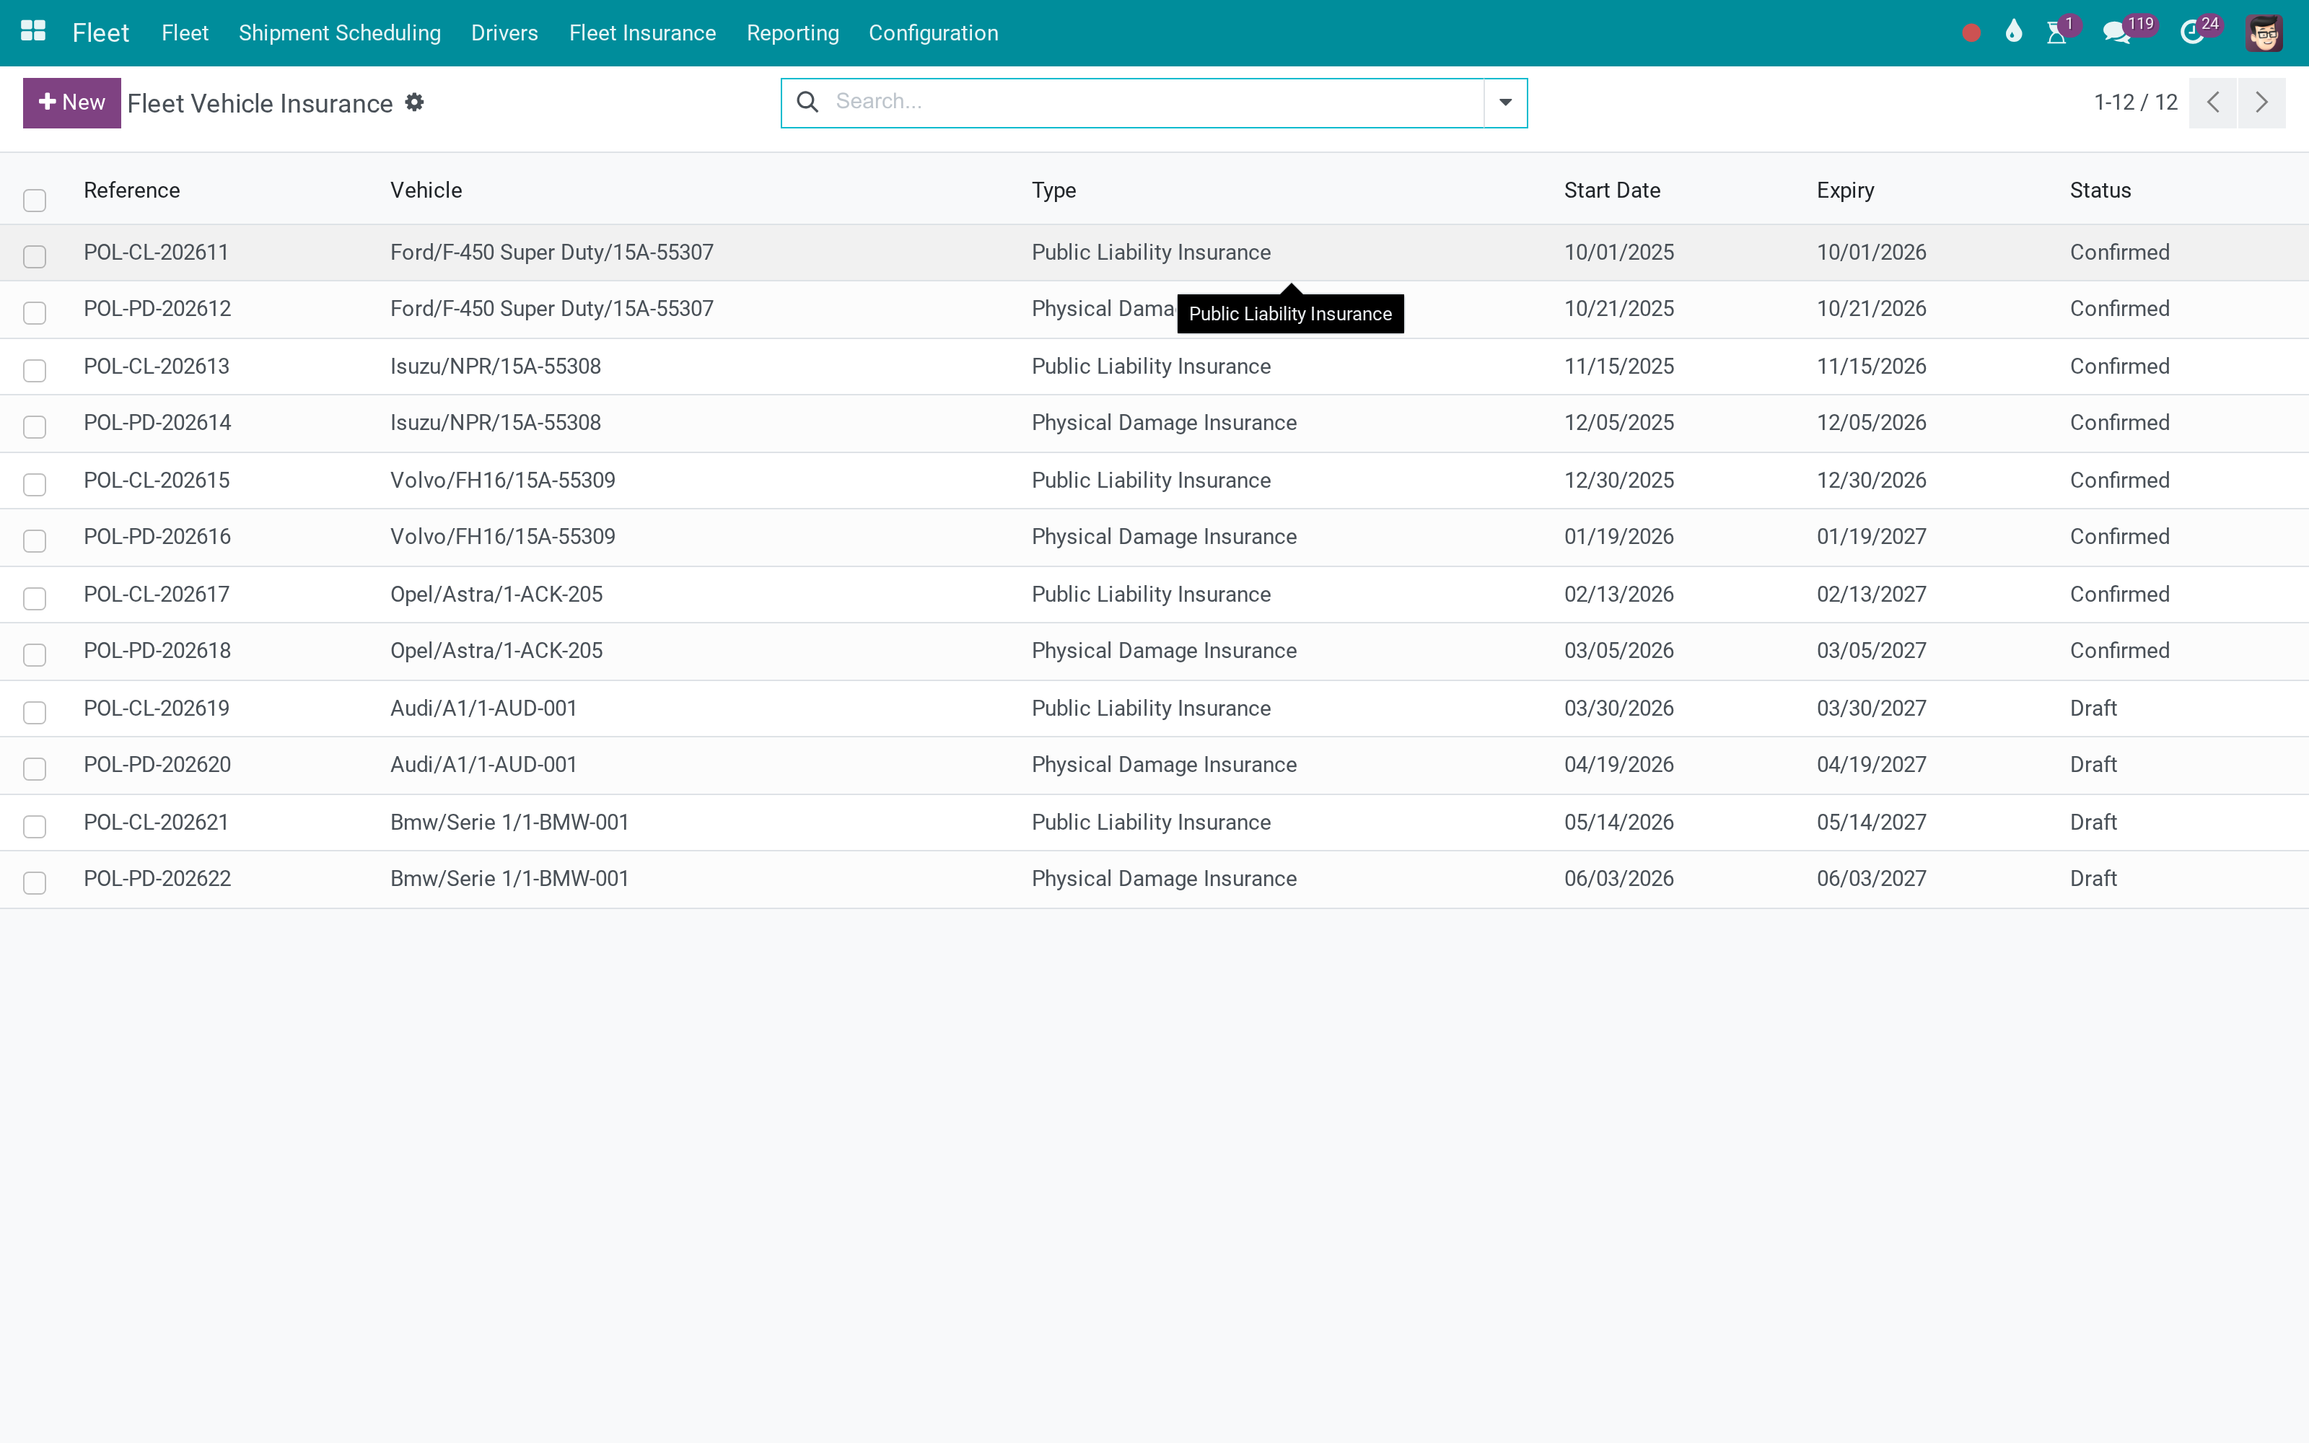
Task: Open the Fleet menu item
Action: point(184,32)
